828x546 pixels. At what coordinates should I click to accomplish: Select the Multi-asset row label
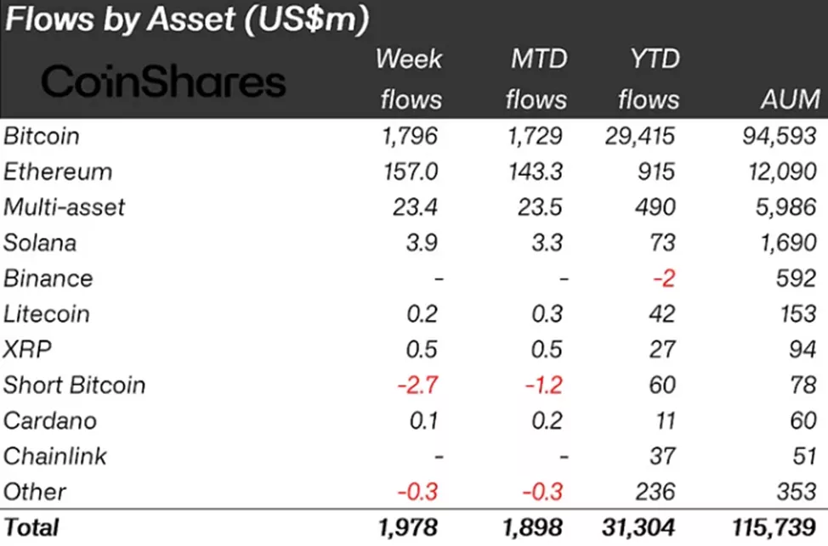click(x=65, y=207)
